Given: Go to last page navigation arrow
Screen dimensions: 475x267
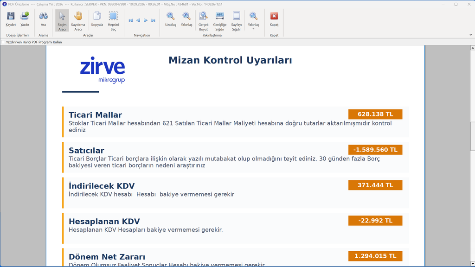Looking at the screenshot, I should click(153, 20).
